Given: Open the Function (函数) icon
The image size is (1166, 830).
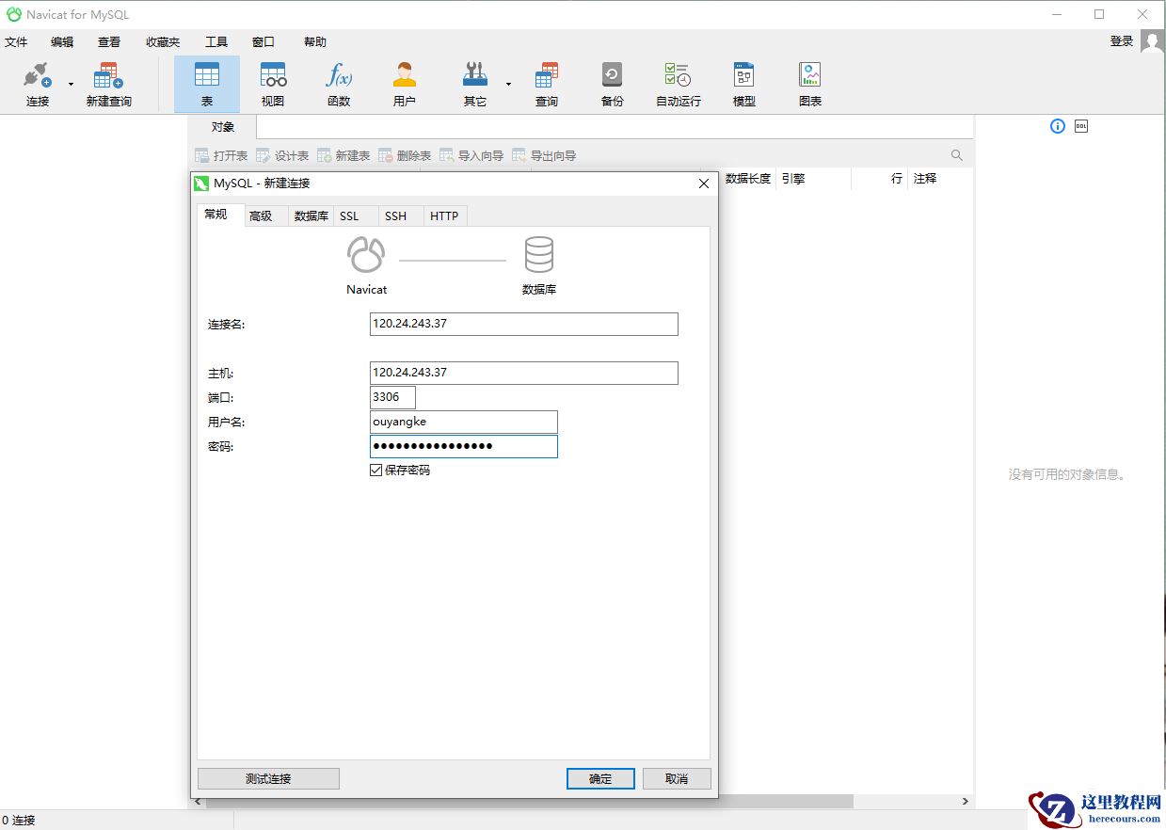Looking at the screenshot, I should 339,83.
